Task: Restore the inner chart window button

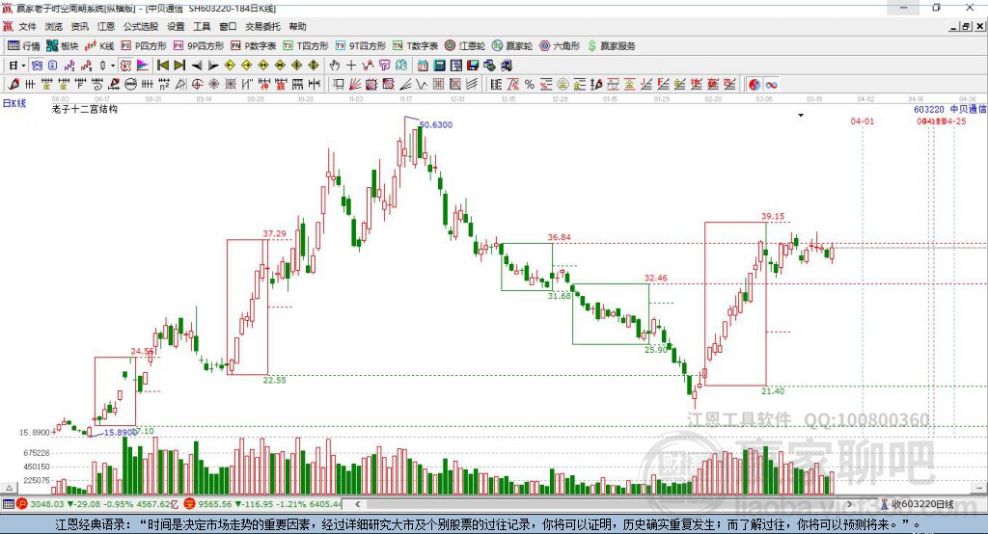Action: [966, 26]
